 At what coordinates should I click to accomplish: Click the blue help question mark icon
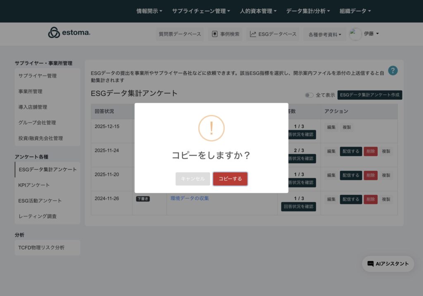[393, 71]
